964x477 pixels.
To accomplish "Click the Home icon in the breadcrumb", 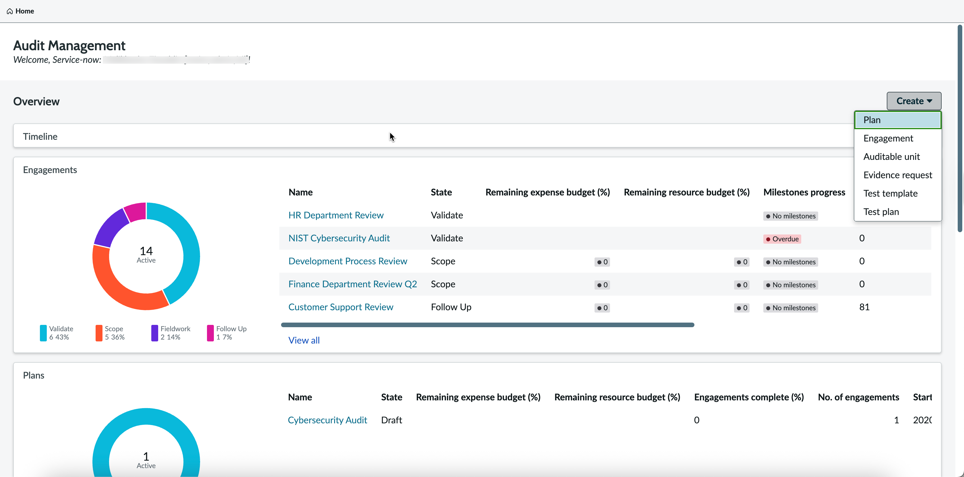I will click(10, 11).
